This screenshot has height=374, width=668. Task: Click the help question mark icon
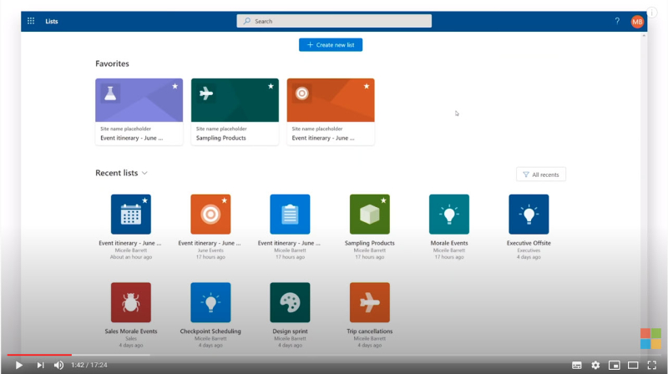coord(617,21)
